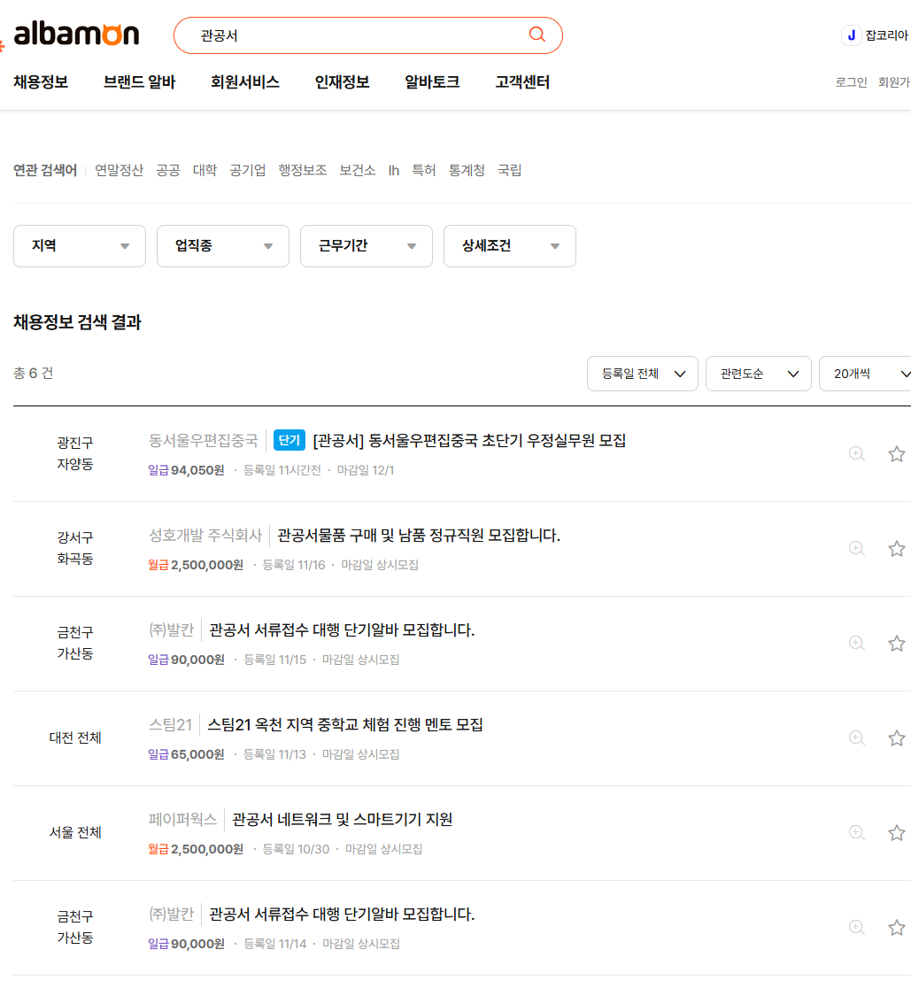Click the albamon logo
The height and width of the screenshot is (996, 911).
click(76, 33)
